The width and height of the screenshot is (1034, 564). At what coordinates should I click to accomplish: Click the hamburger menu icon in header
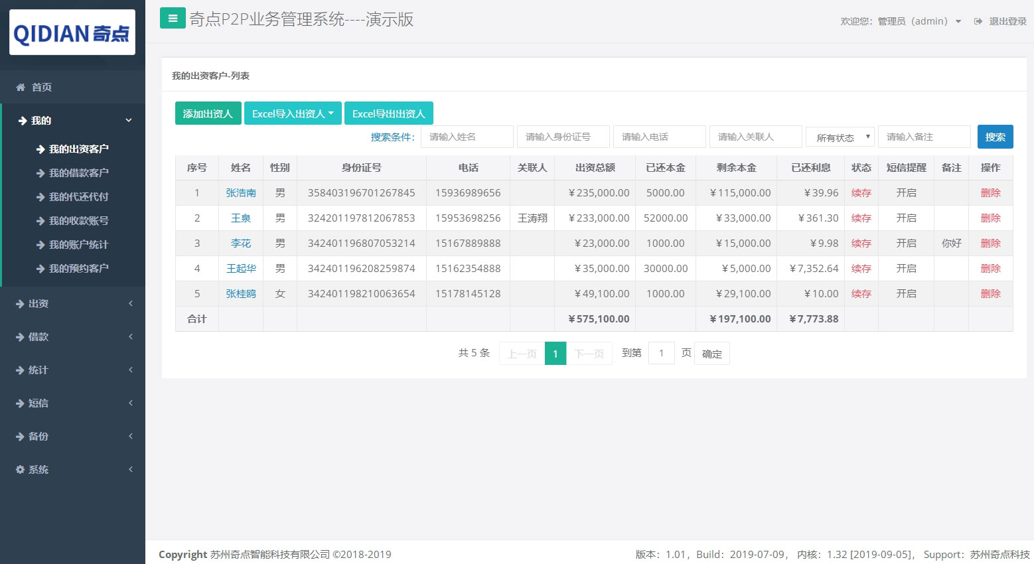pos(173,18)
